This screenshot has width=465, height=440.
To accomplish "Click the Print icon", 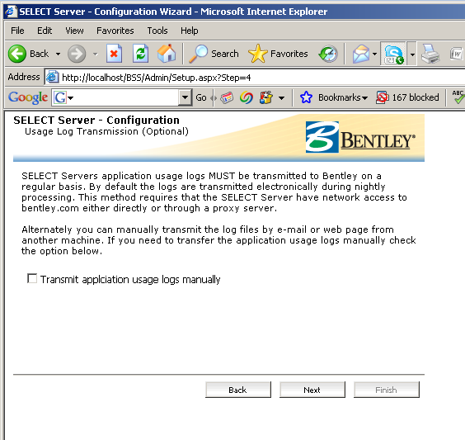I will (430, 54).
